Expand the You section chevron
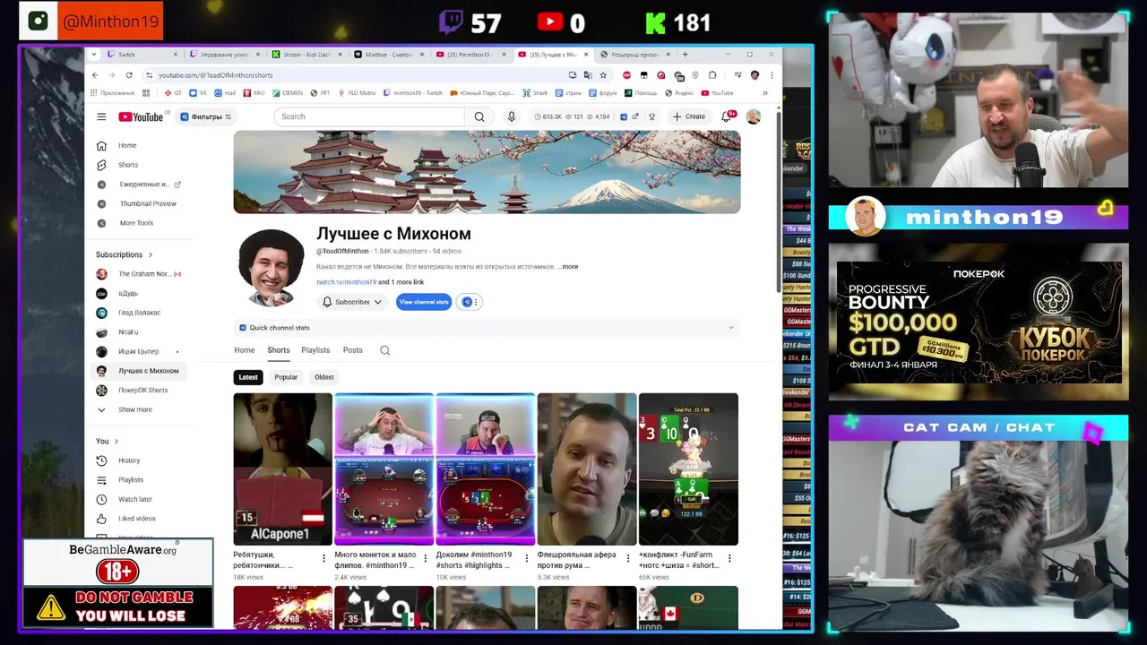 tap(116, 441)
